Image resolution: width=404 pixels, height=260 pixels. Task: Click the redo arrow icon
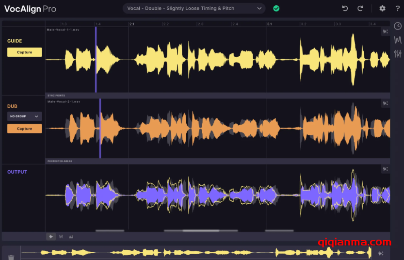tap(360, 8)
